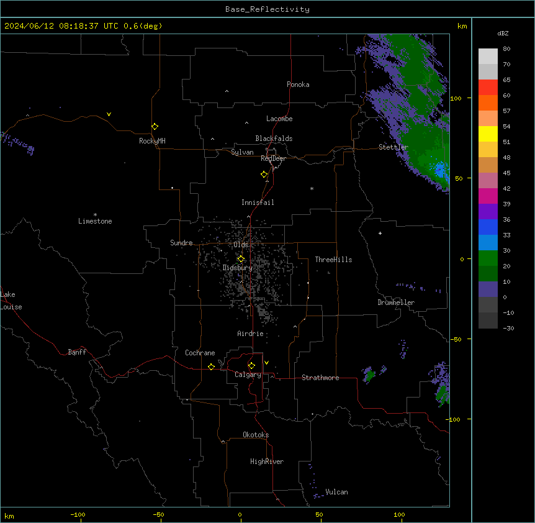
Task: Click the Lake Louise label
Action: coord(11,301)
